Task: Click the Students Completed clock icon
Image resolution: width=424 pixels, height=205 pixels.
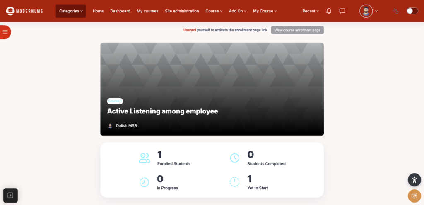Action: pyautogui.click(x=234, y=158)
